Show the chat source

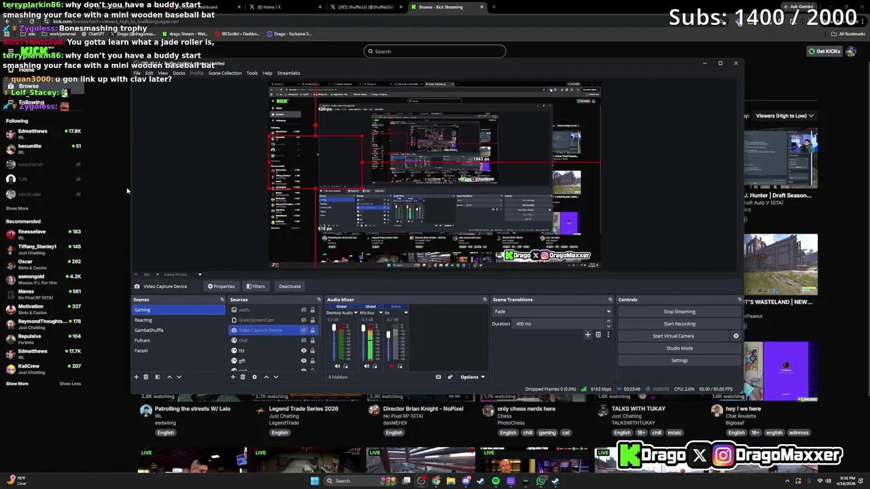(x=304, y=340)
